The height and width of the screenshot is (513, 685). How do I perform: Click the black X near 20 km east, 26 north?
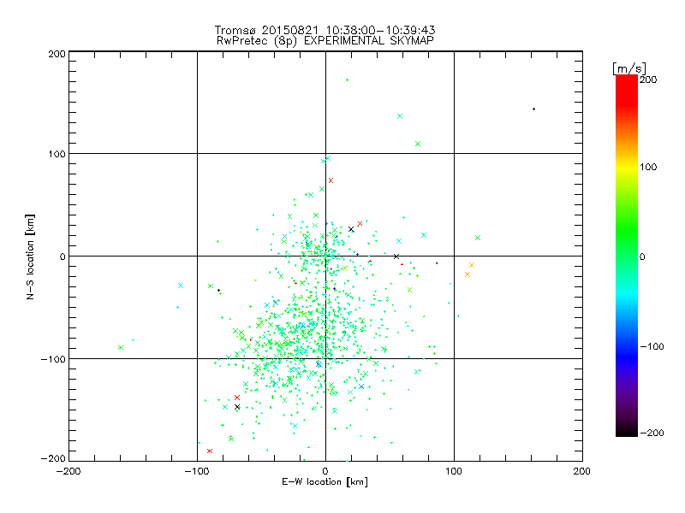(351, 229)
